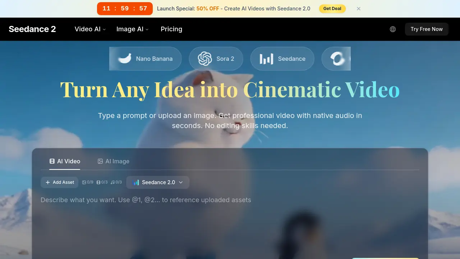The height and width of the screenshot is (259, 460).
Task: Click the "Turn Any Idea into Cinematic Video" headline
Action: pyautogui.click(x=230, y=90)
